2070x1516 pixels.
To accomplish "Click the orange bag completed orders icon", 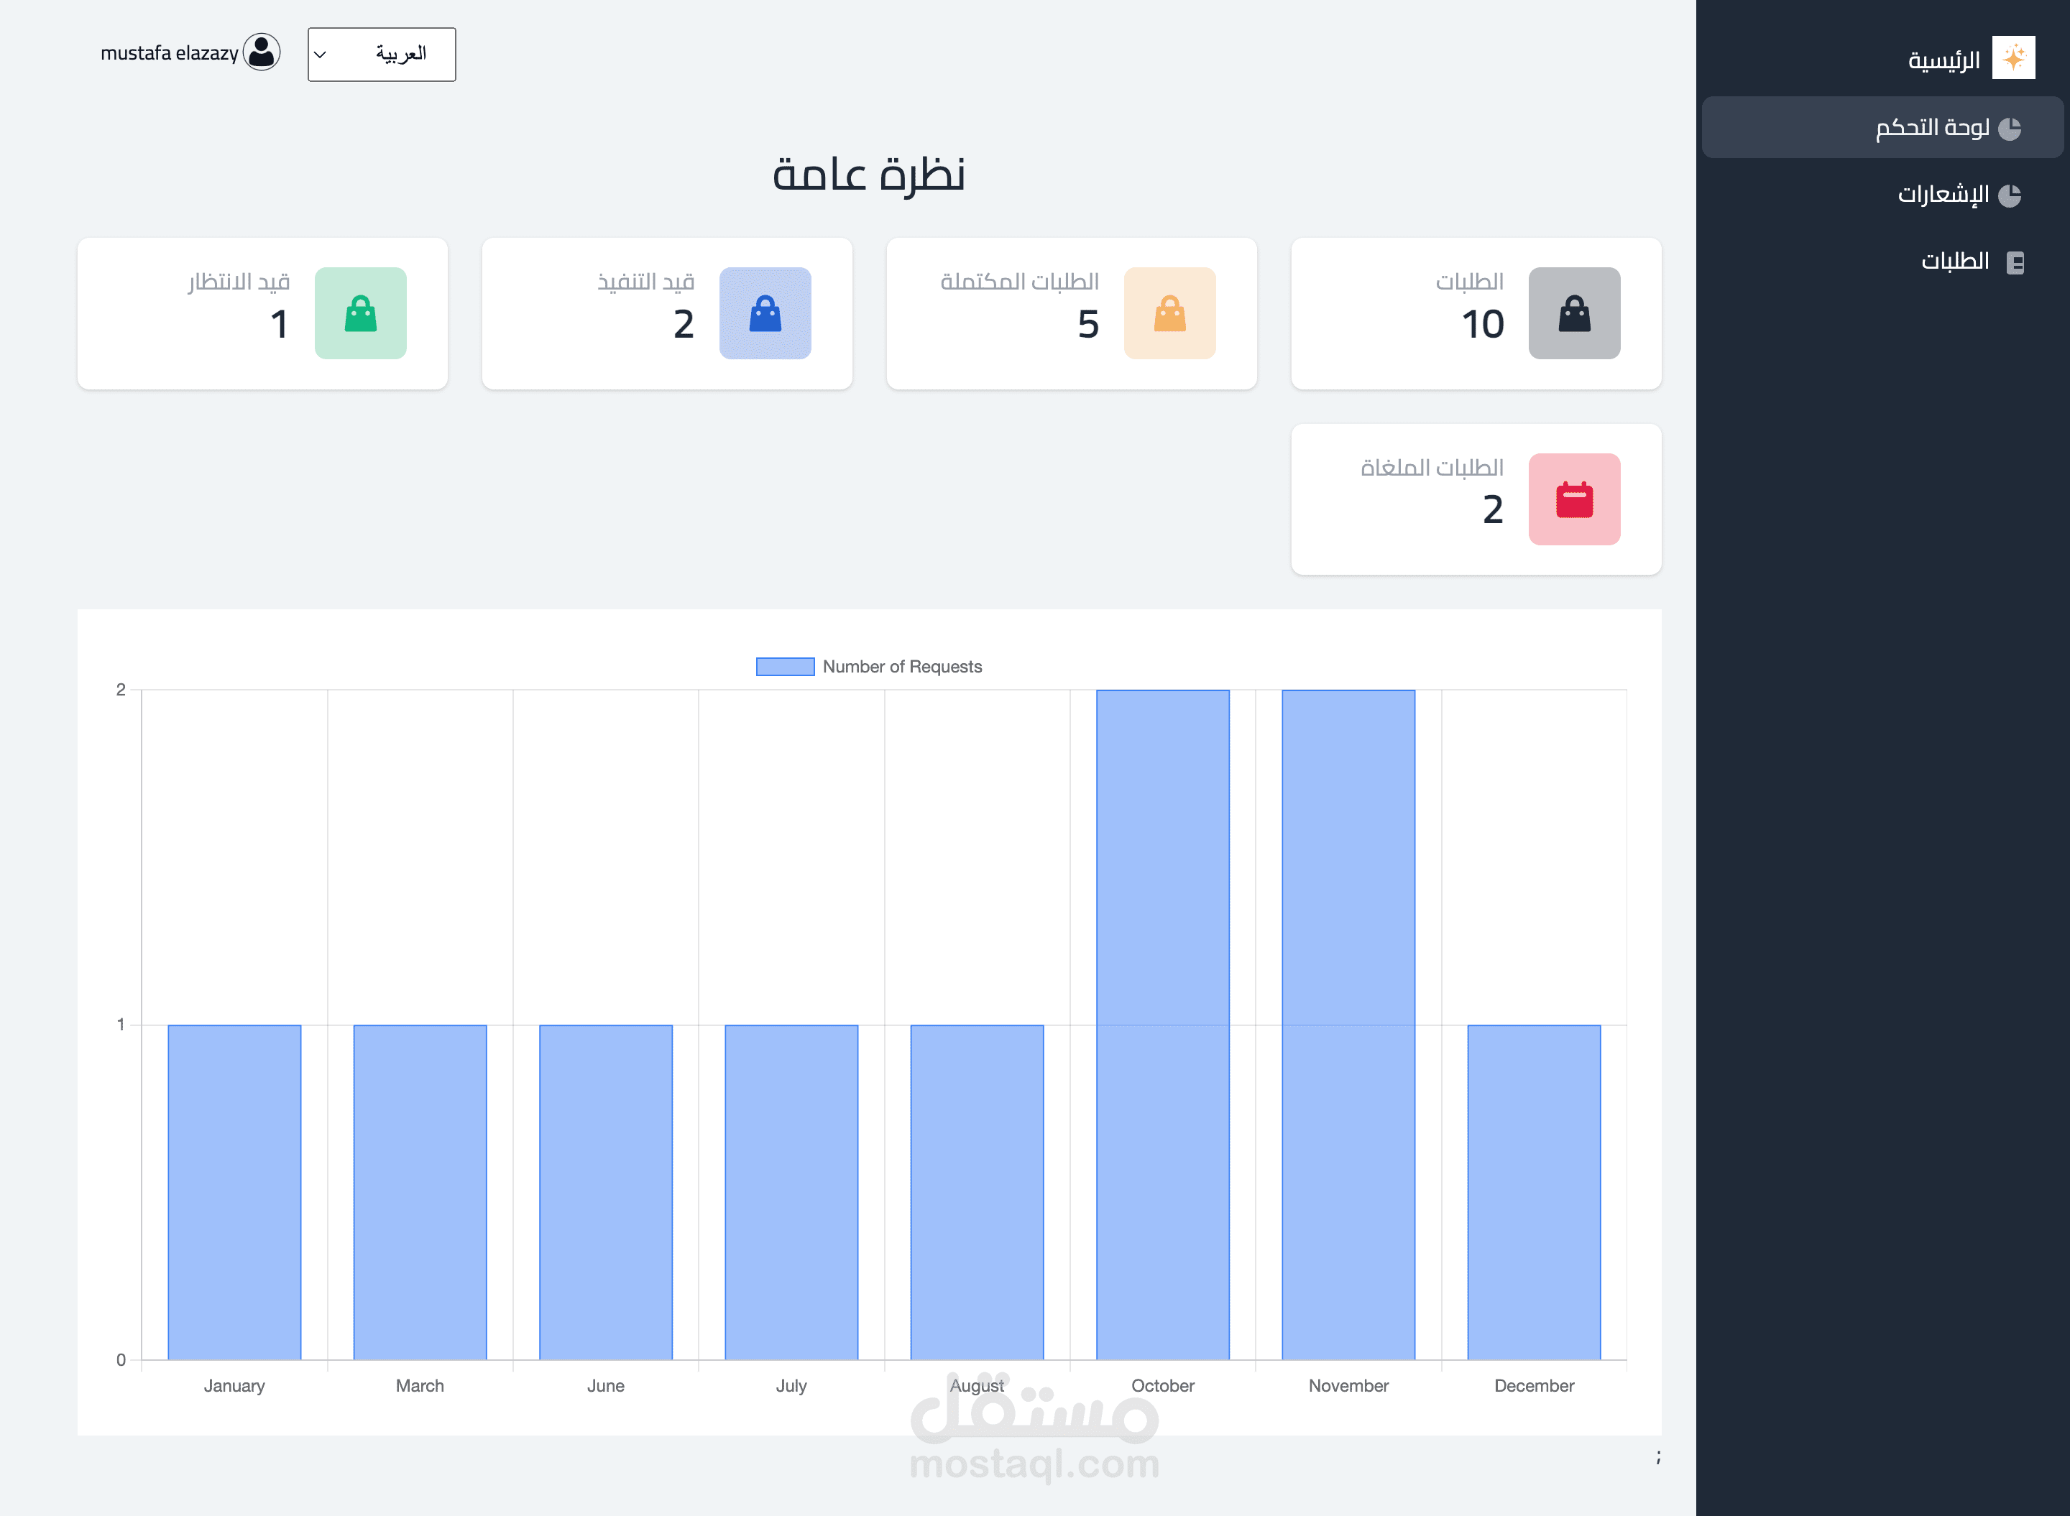I will tap(1169, 313).
